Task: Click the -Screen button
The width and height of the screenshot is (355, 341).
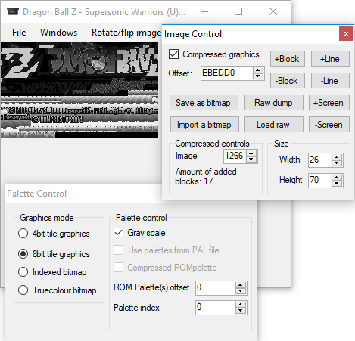Action: click(x=329, y=125)
